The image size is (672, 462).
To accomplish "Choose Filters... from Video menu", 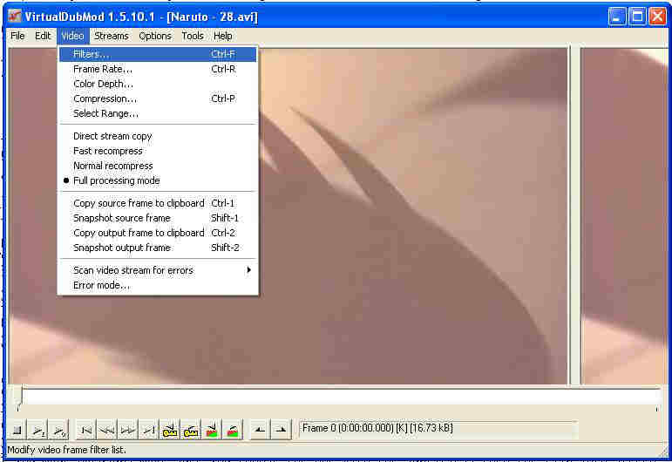I will point(158,54).
